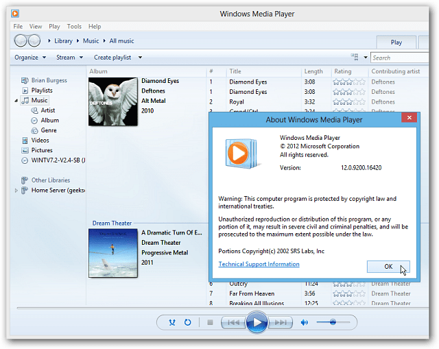Click the Alt Metal genre text
This screenshot has height=349, width=439.
154,101
